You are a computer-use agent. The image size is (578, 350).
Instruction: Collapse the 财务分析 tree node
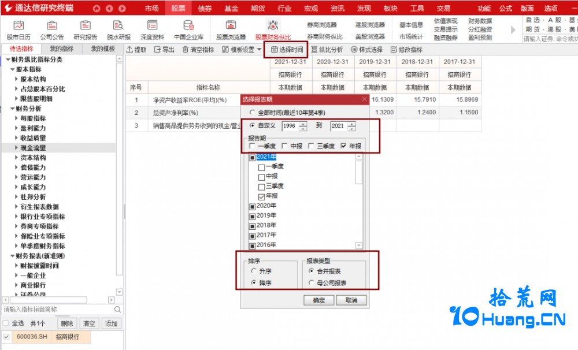[12, 109]
